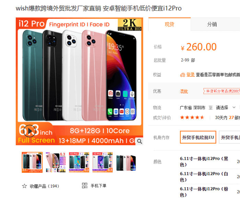Select the last thumbnail without banner

(126, 162)
